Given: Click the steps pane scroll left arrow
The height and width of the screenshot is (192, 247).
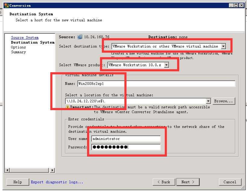Looking at the screenshot, I should tap(7, 170).
